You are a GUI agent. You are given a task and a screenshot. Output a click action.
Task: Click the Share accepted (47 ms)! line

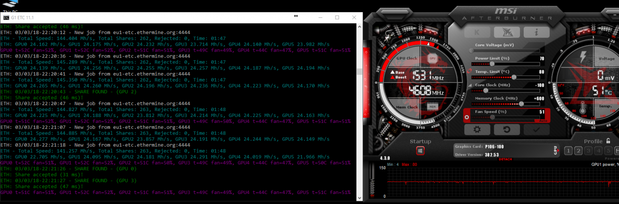pos(42,186)
